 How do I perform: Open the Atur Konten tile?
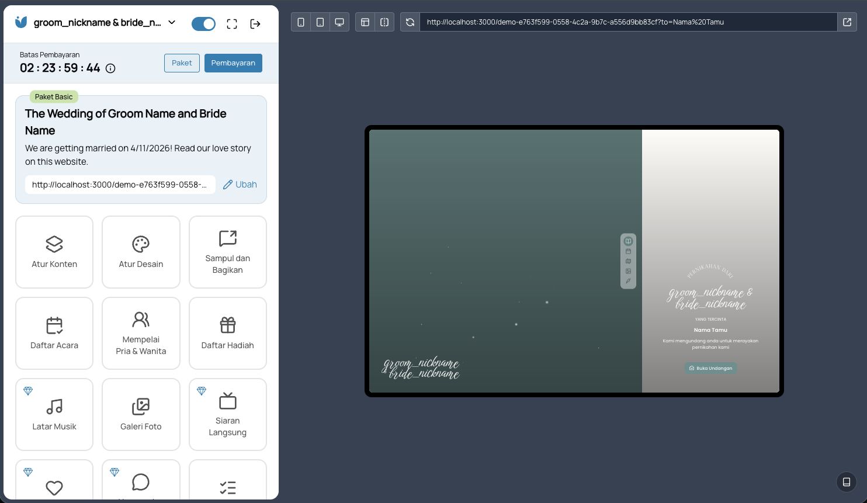tap(54, 252)
